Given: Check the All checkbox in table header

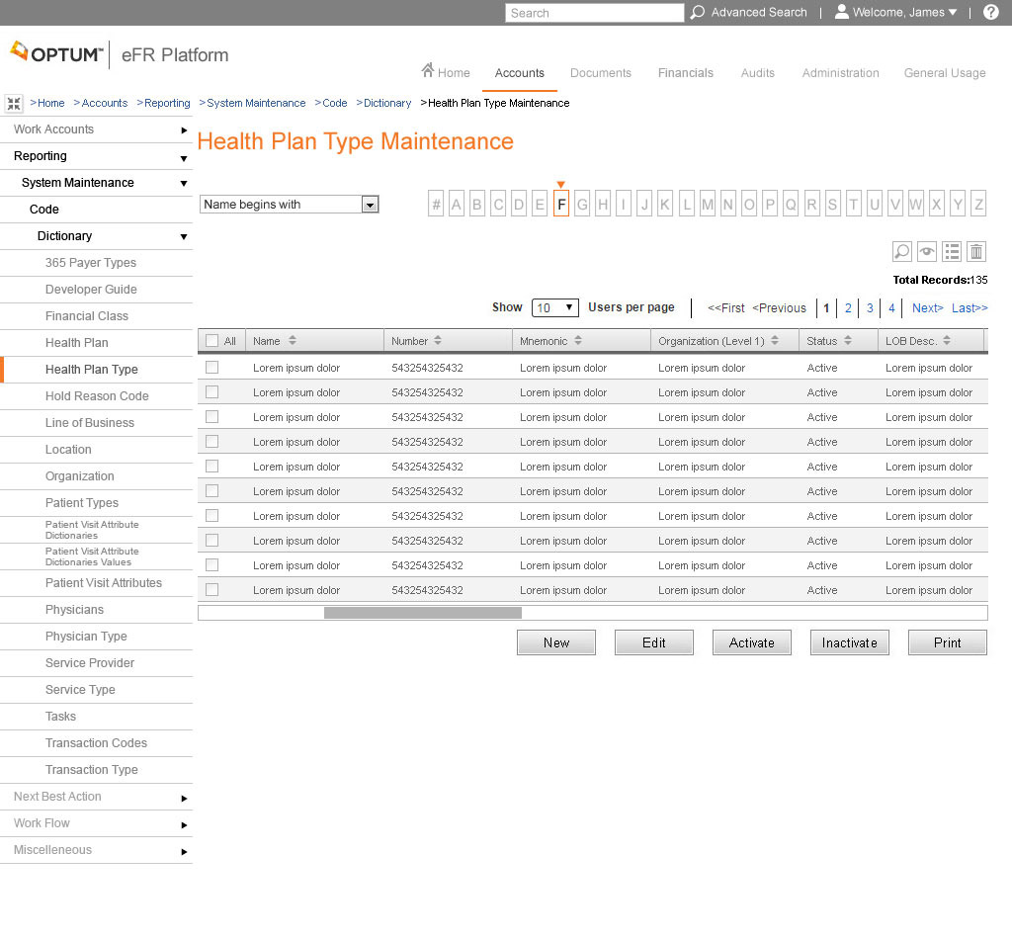Looking at the screenshot, I should [212, 341].
